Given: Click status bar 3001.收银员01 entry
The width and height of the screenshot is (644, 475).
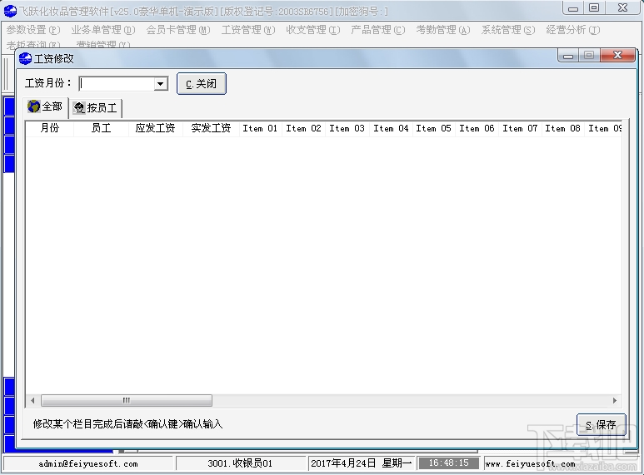Looking at the screenshot, I should click(x=240, y=463).
